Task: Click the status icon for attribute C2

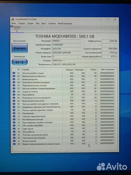Action: (14, 113)
